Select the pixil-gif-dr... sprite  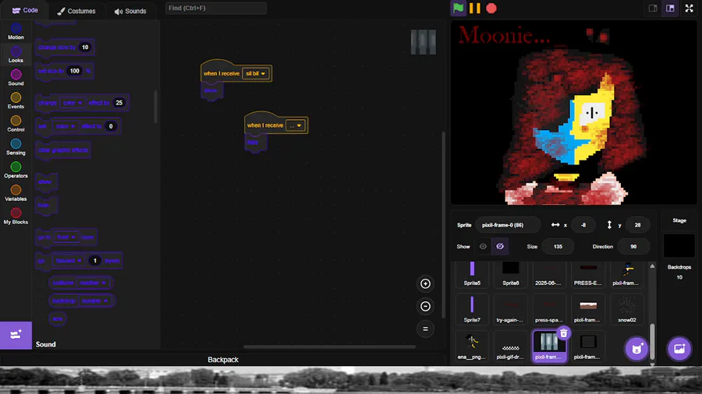[511, 347]
